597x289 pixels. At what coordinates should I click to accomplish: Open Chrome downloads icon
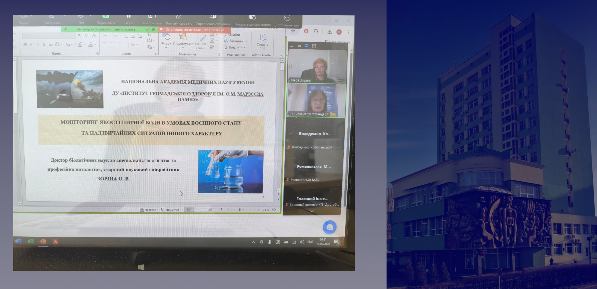(x=330, y=32)
